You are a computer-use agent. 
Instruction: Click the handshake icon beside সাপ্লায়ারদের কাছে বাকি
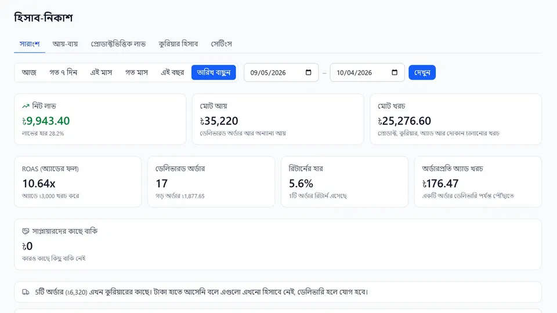[x=26, y=231]
